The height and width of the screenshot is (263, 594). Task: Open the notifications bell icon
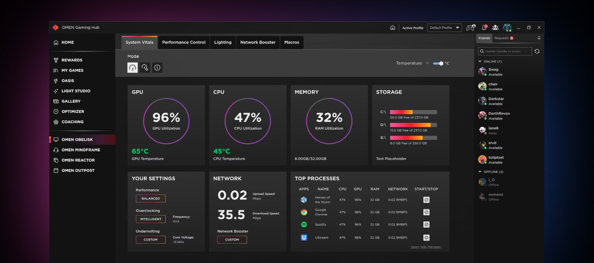pos(484,27)
